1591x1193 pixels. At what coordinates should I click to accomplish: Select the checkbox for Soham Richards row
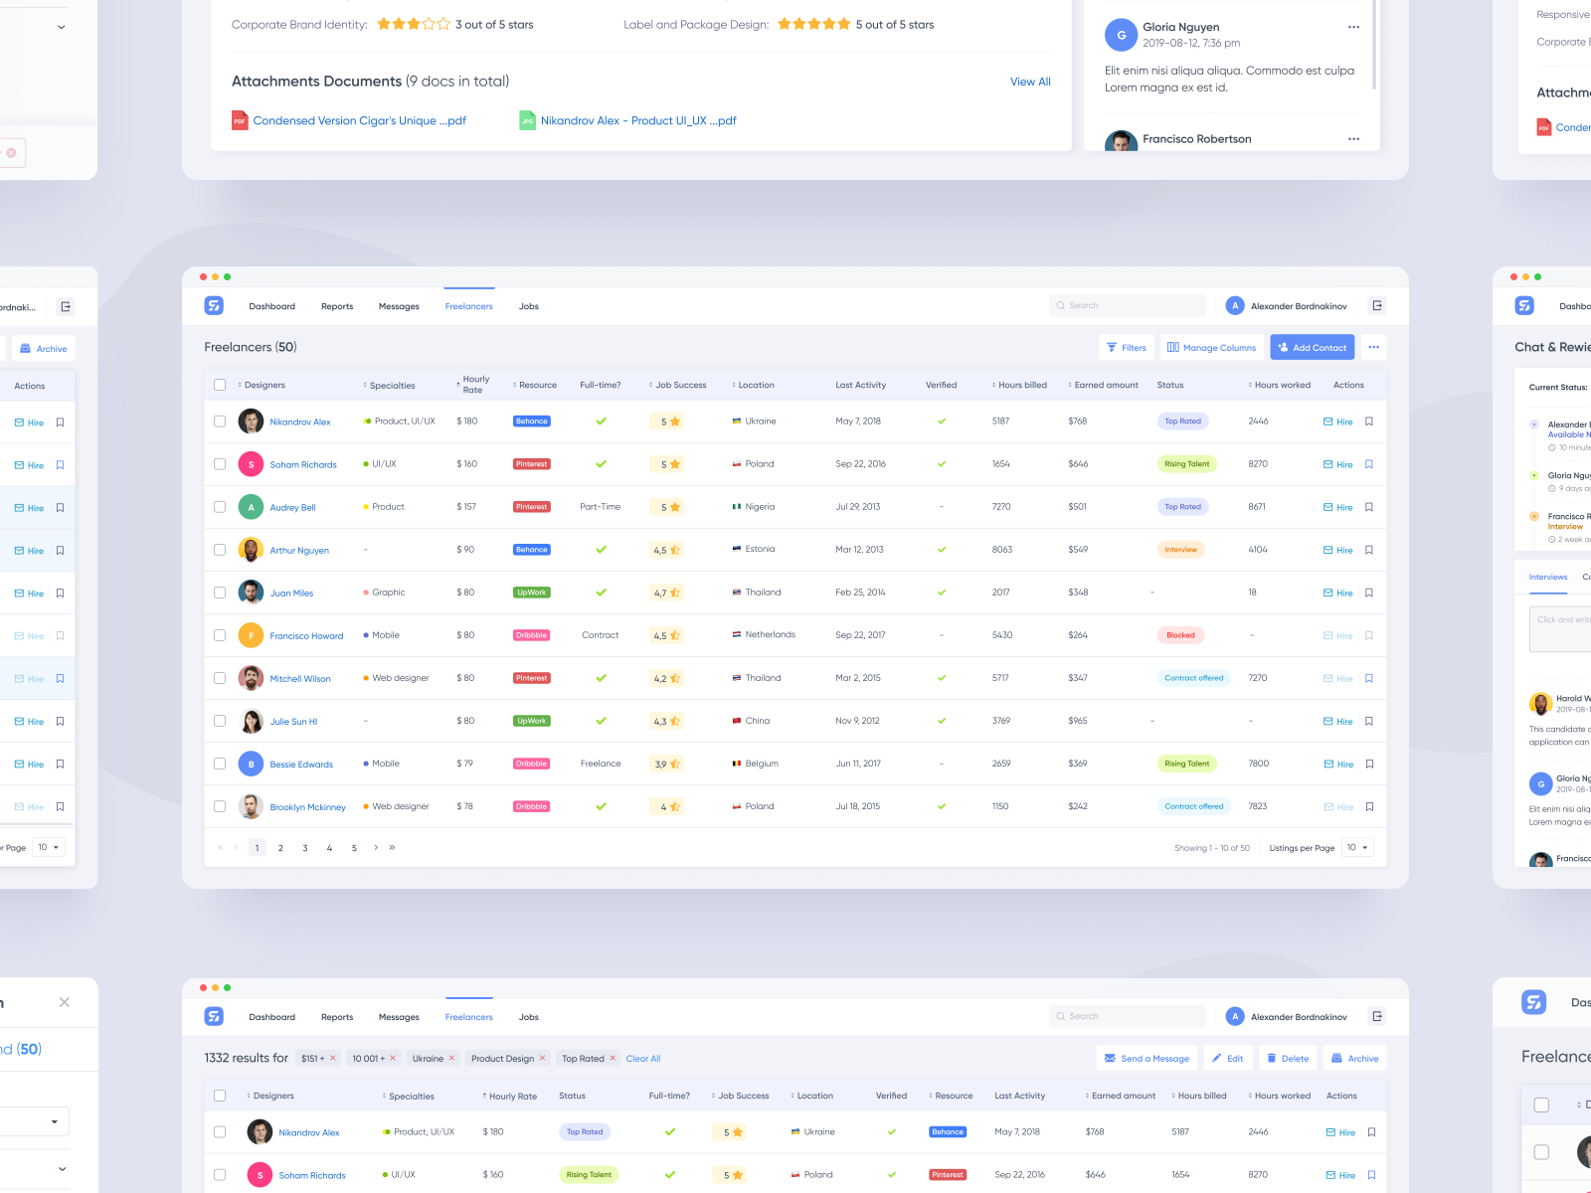220,464
